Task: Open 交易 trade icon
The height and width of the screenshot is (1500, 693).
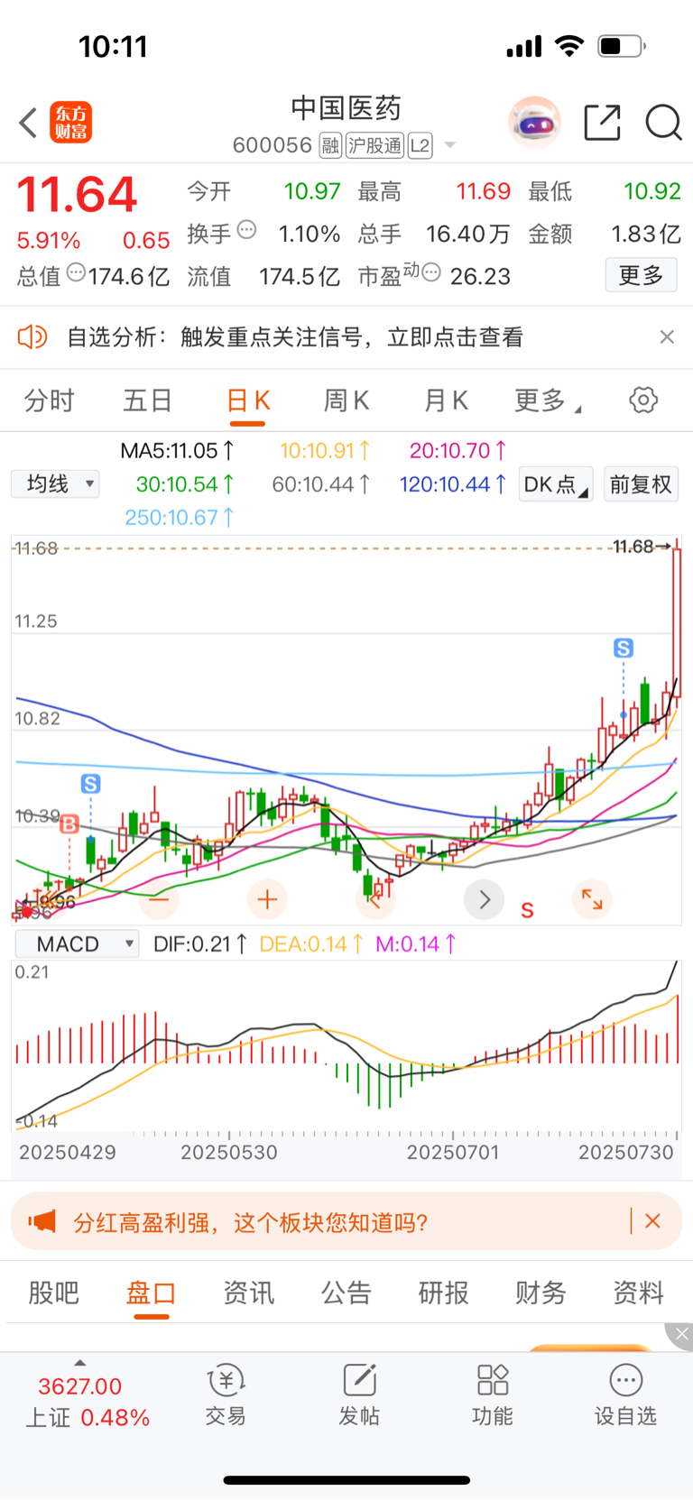Action: tap(226, 1395)
